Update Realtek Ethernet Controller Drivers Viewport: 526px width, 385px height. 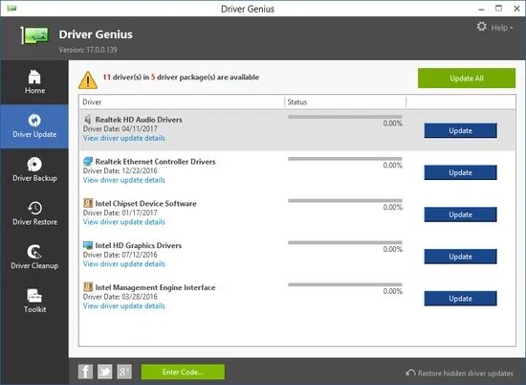460,172
